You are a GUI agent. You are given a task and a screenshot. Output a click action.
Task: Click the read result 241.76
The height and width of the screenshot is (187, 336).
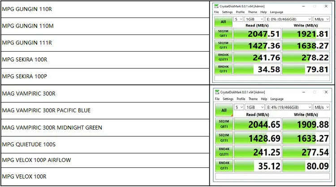point(257,57)
